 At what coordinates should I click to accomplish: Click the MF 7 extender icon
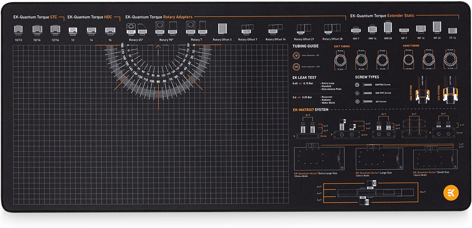pyautogui.click(x=404, y=31)
